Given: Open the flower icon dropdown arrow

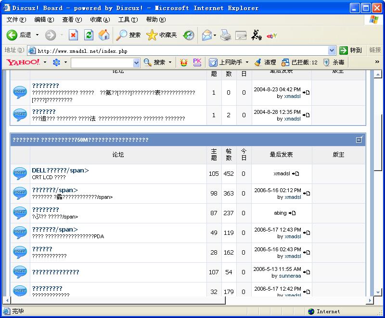Looking at the screenshot, I should pos(65,62).
